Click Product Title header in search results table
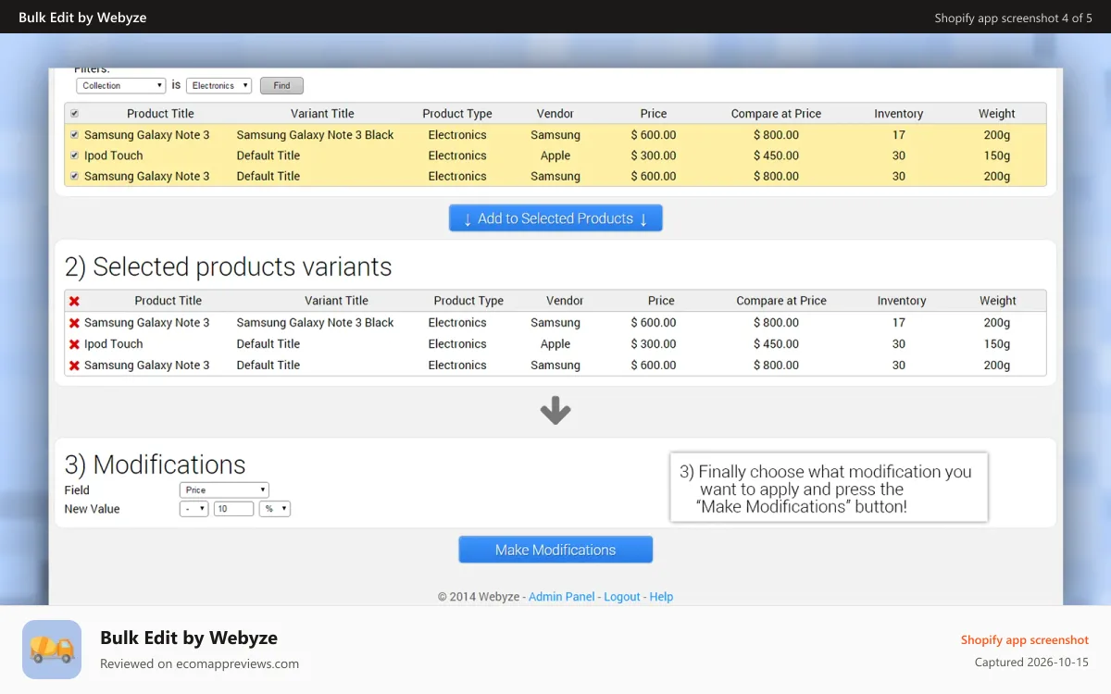The image size is (1111, 694). pyautogui.click(x=160, y=114)
